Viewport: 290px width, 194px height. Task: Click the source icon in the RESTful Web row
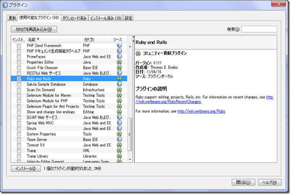pyautogui.click(x=119, y=73)
